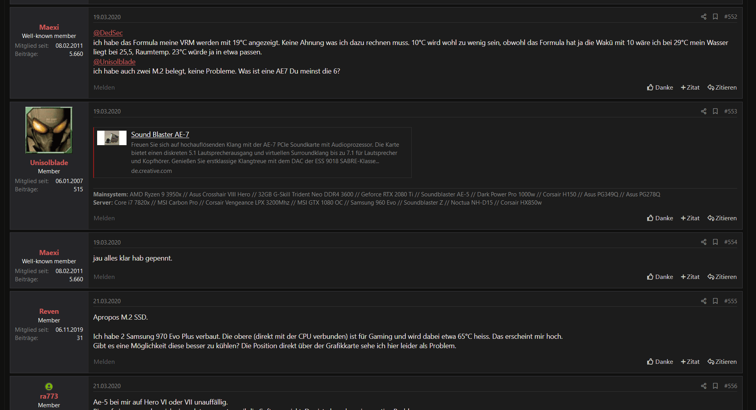Click Zitieren to reply to post #554
The height and width of the screenshot is (410, 756).
click(722, 277)
